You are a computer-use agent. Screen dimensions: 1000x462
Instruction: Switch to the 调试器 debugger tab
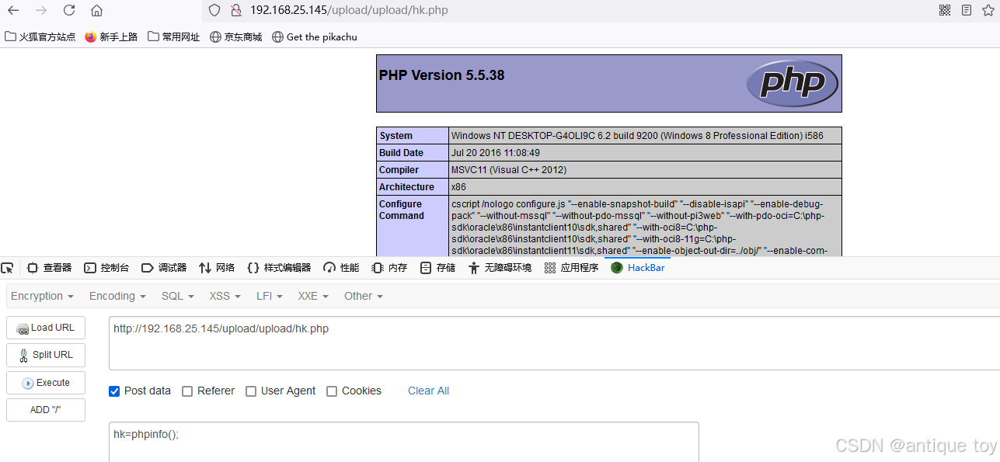(x=164, y=268)
